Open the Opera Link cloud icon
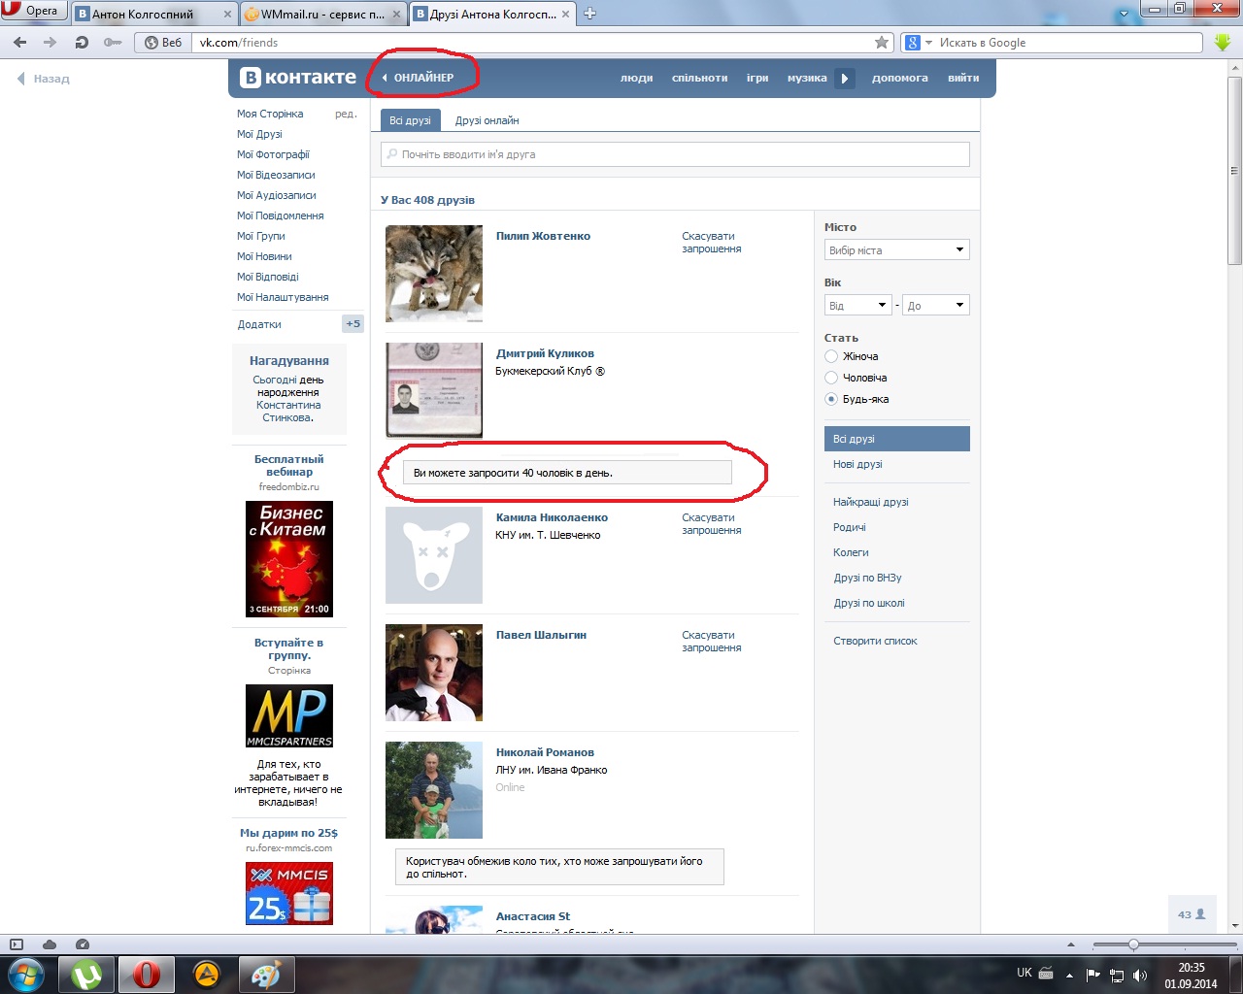This screenshot has height=994, width=1243. 50,944
